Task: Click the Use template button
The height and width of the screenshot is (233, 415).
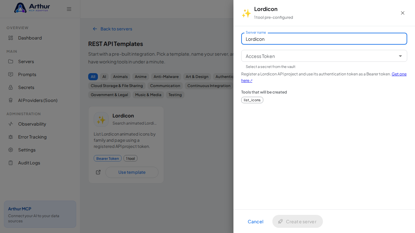Action: coord(132,172)
